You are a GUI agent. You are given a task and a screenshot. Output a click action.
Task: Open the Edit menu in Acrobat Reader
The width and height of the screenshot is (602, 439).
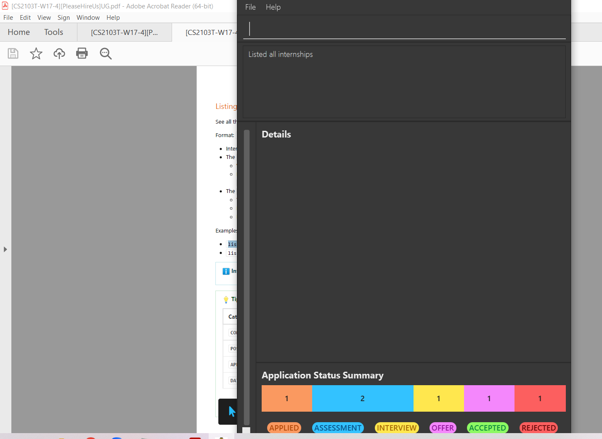point(25,18)
